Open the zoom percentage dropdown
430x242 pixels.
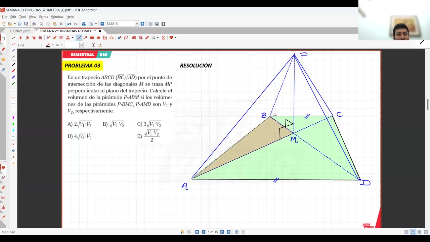[137, 24]
